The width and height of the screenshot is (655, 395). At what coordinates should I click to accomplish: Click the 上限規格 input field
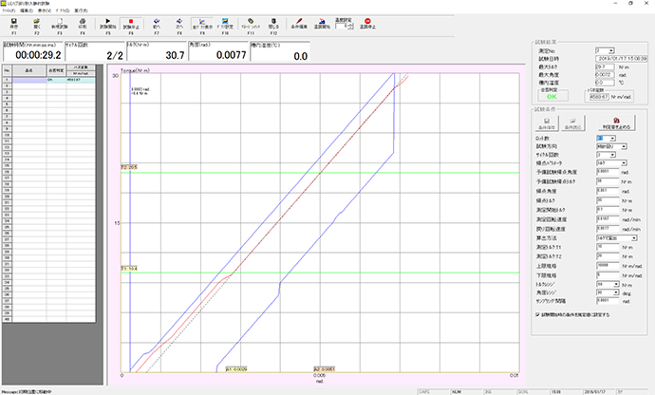pyautogui.click(x=608, y=266)
